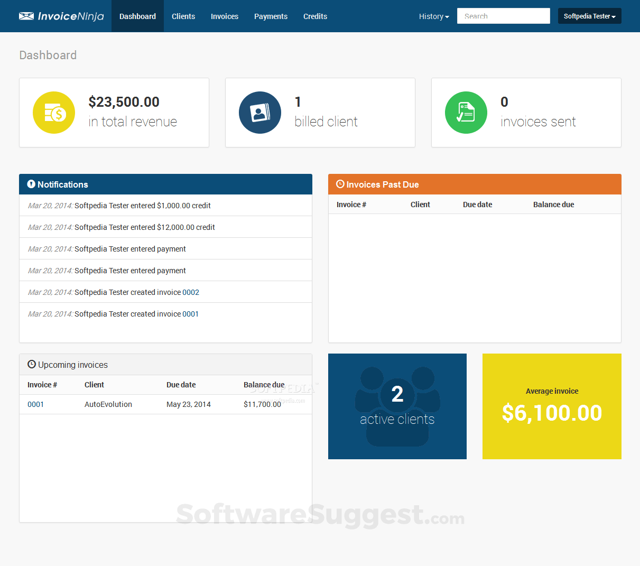640x566 pixels.
Task: Open the Clients navigation menu
Action: click(183, 16)
